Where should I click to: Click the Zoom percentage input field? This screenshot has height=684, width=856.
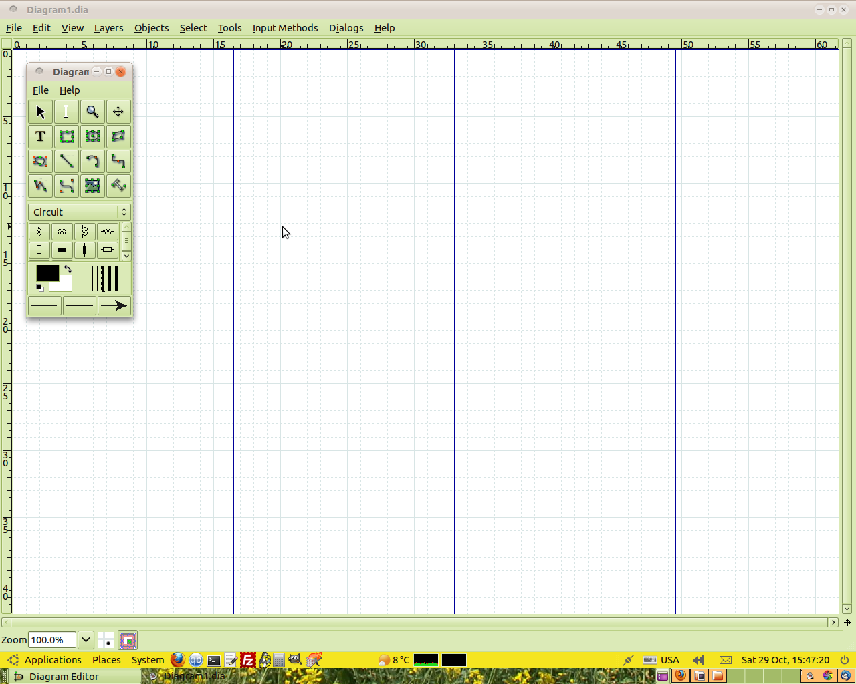(x=52, y=640)
